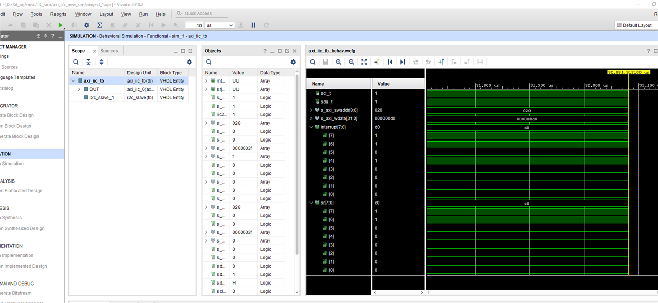Jump to the waveform's last time
Image resolution: width=658 pixels, height=303 pixels.
point(403,62)
